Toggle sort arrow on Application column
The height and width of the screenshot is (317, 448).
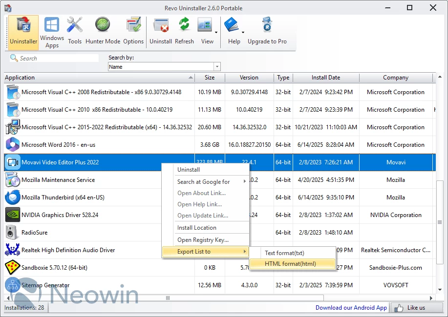[x=191, y=78]
